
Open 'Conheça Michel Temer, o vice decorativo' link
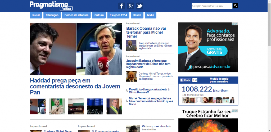(156, 76)
